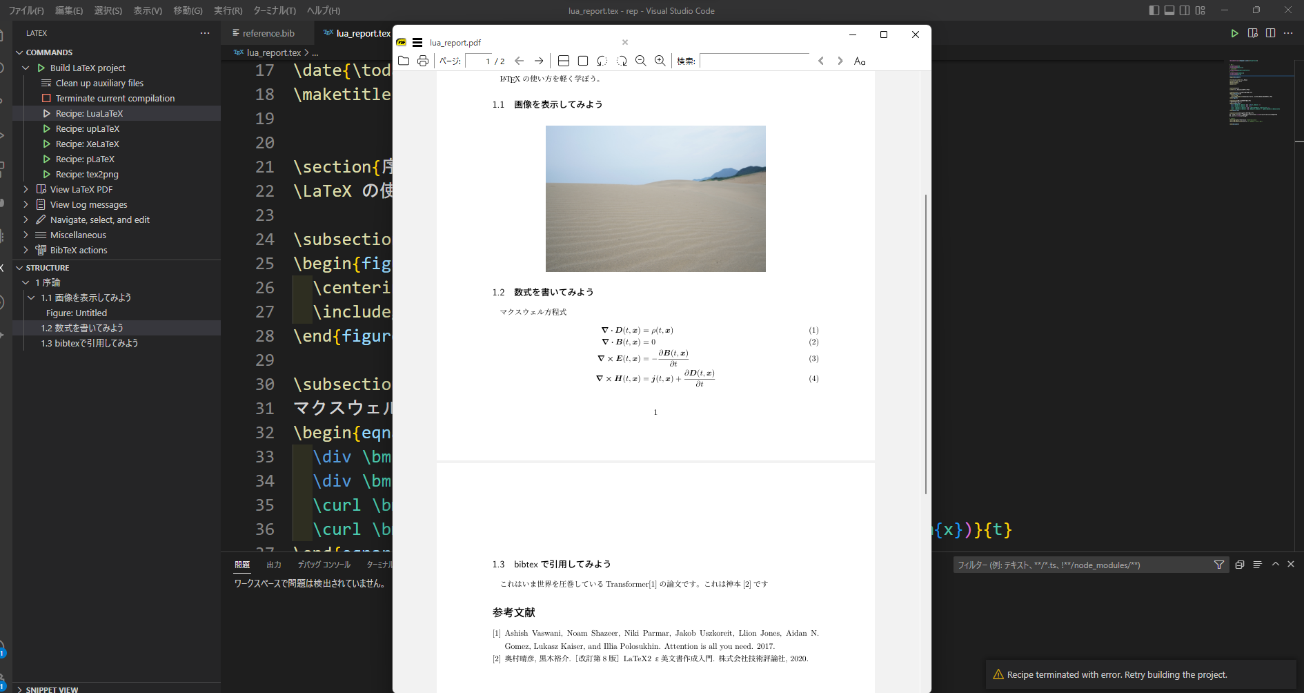Click the PDF page number field

click(478, 61)
